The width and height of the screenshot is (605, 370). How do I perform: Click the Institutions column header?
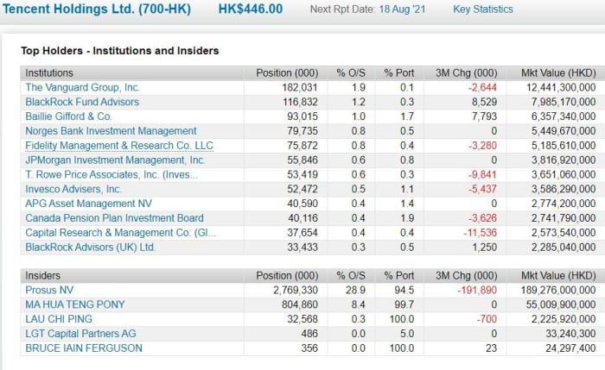(x=49, y=73)
